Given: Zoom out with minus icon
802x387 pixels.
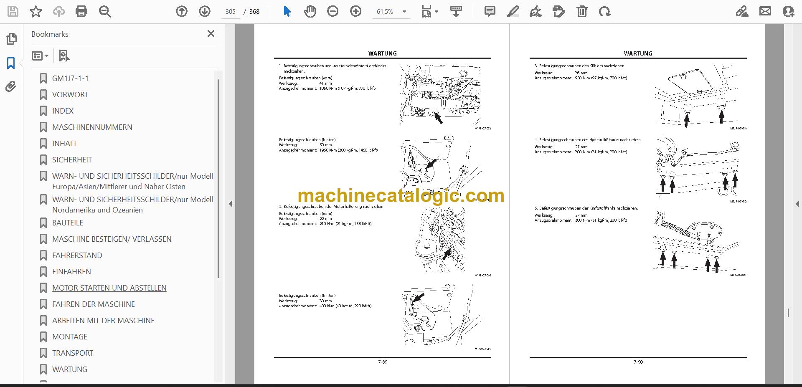Looking at the screenshot, I should click(x=333, y=11).
